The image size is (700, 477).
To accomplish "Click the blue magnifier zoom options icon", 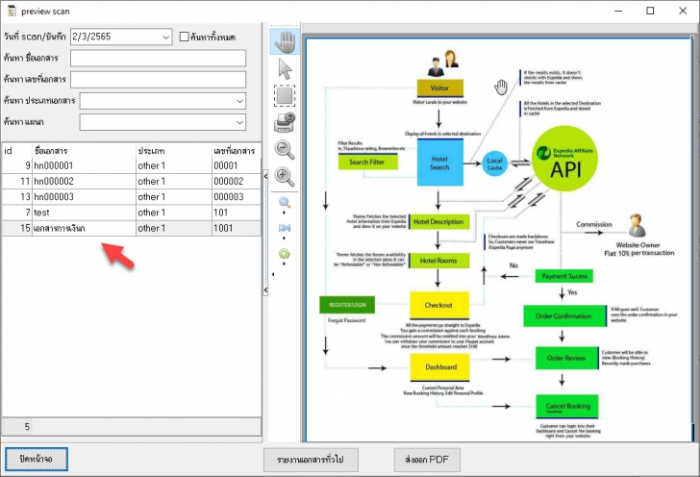I will click(x=285, y=203).
